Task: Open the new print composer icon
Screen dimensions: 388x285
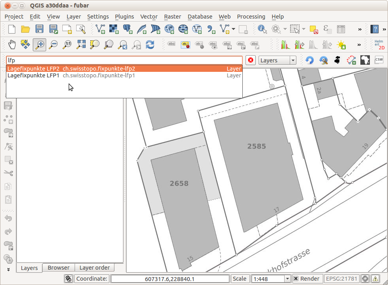Action: pos(67,29)
